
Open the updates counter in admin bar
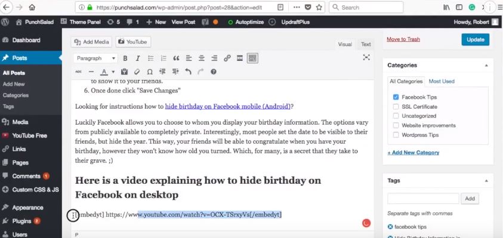pyautogui.click(x=114, y=22)
